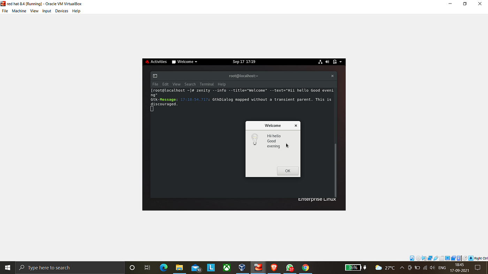Open the Terminal menu in the terminal window
The image size is (488, 274).
tap(207, 84)
